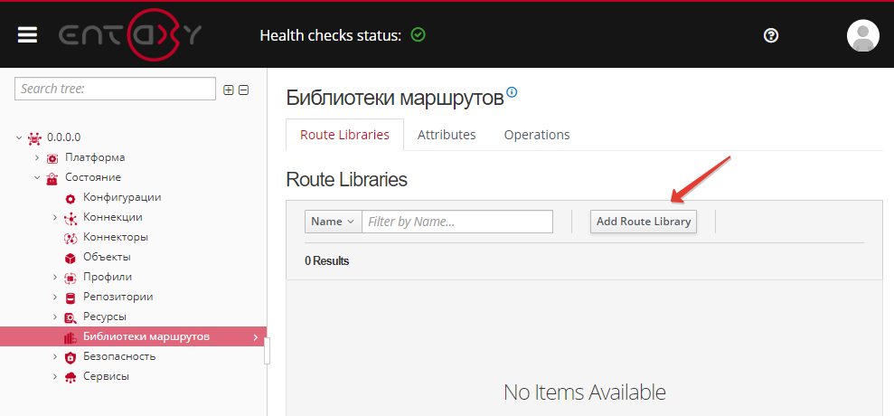Click the Репозитории database icon
The height and width of the screenshot is (416, 894).
pos(71,298)
